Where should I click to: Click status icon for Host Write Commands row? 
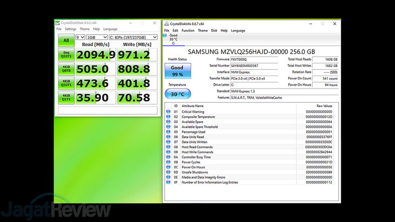pyautogui.click(x=168, y=152)
